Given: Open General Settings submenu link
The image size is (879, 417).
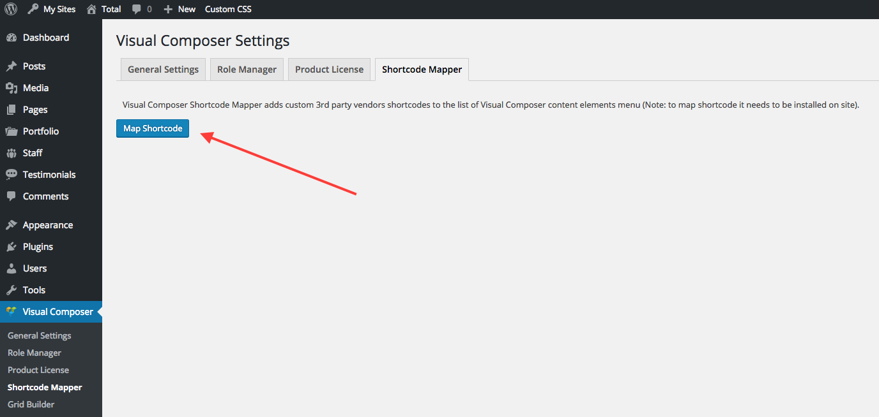Looking at the screenshot, I should pos(40,335).
